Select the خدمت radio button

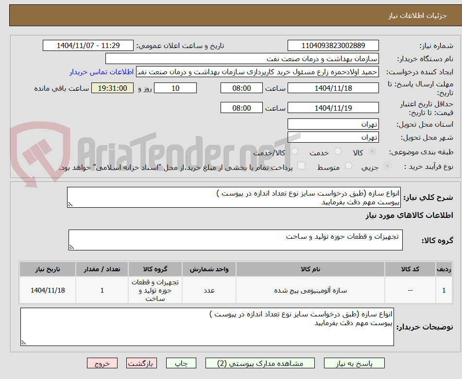[338, 151]
